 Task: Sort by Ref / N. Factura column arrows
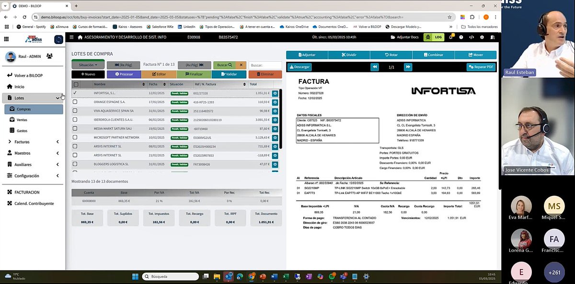(244, 84)
